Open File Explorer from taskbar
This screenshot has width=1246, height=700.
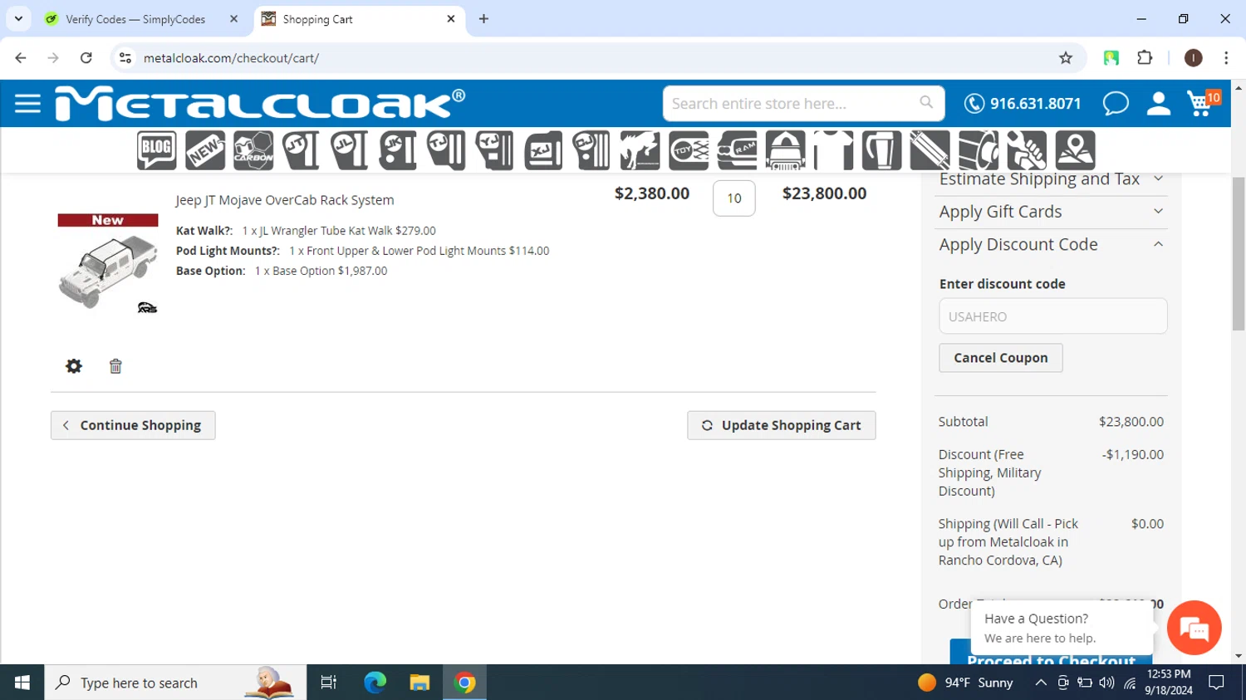[x=419, y=683]
